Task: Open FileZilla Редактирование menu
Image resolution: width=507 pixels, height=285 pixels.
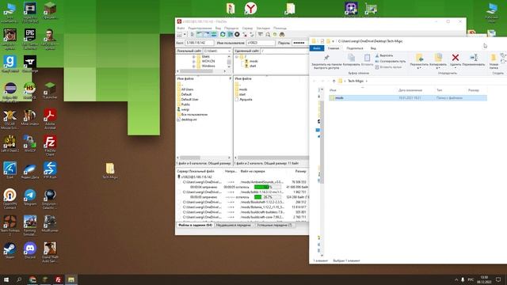Action: coord(200,28)
